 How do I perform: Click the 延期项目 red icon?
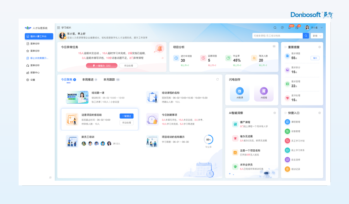point(203,58)
